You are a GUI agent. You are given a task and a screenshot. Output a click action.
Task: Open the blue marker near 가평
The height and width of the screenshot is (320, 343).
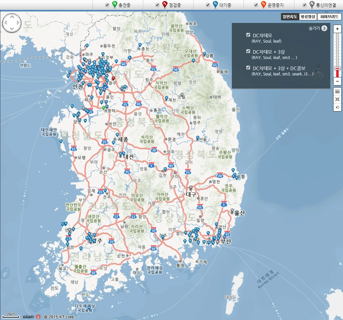coord(130,58)
